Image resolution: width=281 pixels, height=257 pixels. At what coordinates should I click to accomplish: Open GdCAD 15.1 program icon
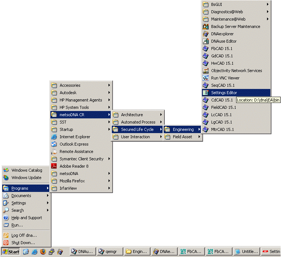(206, 56)
